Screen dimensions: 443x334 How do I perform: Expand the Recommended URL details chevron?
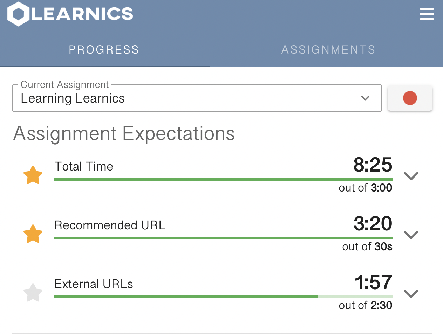(x=411, y=234)
